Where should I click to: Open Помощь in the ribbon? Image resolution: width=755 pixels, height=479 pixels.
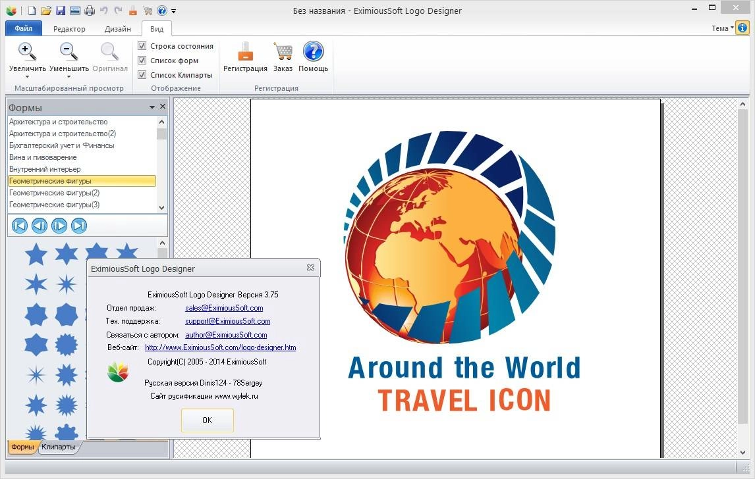pyautogui.click(x=313, y=57)
